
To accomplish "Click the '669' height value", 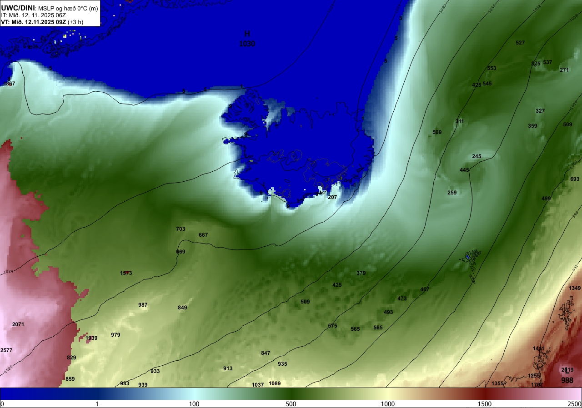I will coord(181,252).
